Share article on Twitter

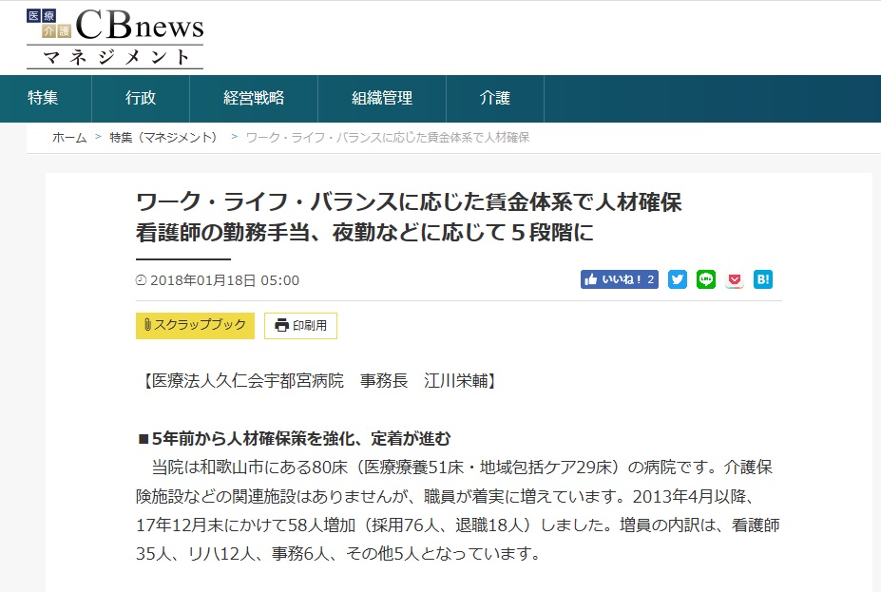coord(678,279)
